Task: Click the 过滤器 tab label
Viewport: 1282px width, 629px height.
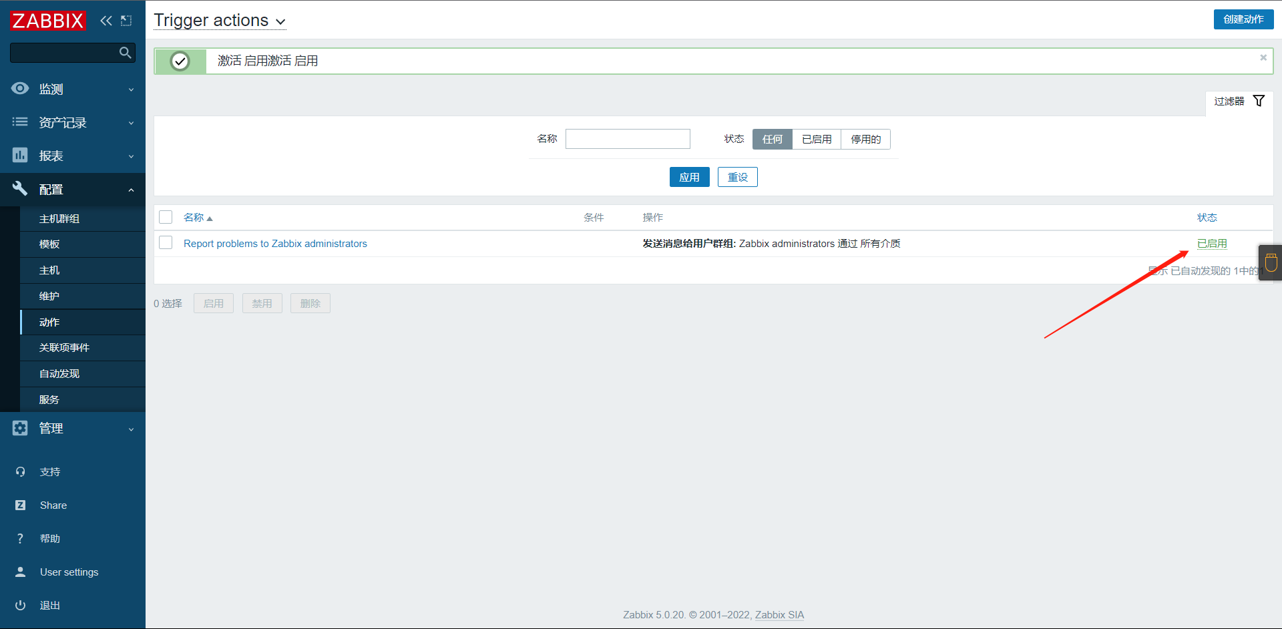Action: point(1229,101)
